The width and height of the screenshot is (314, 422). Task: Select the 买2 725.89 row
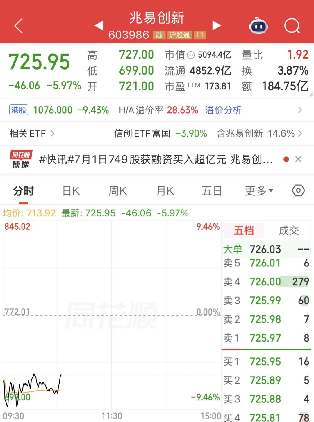coord(266,380)
